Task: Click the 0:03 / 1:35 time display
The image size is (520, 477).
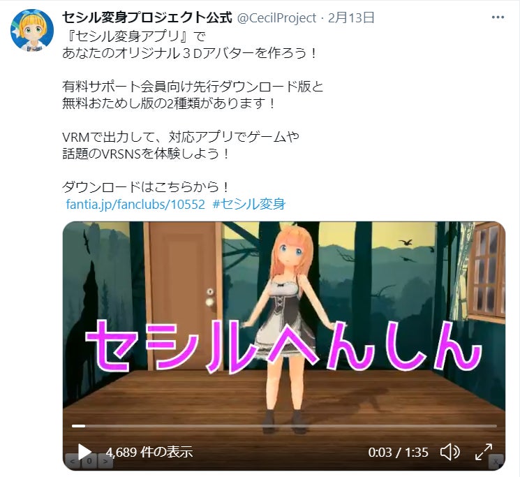Action: coord(398,452)
